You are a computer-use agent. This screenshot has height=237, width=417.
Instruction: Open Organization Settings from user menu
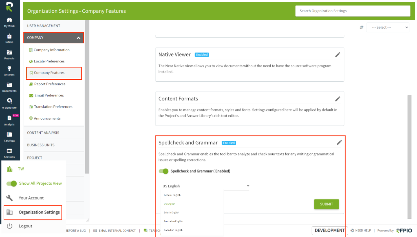tap(39, 212)
